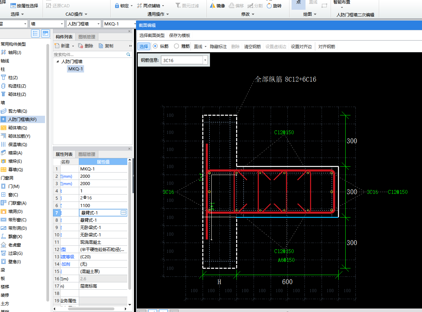Viewport: 422px width, 312px height.
Task: Click 按属性选择 select-by-property tool
Action: (x=24, y=6)
